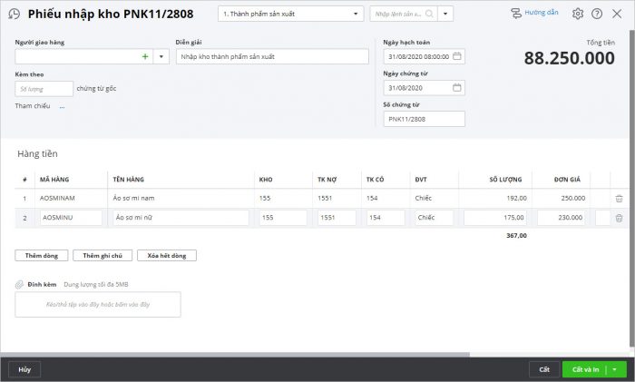
Task: Expand the Cất và In options arrow
Action: (x=614, y=369)
